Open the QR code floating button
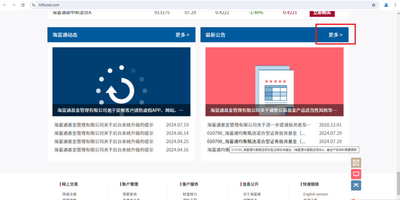The image size is (400, 200). coord(356,163)
